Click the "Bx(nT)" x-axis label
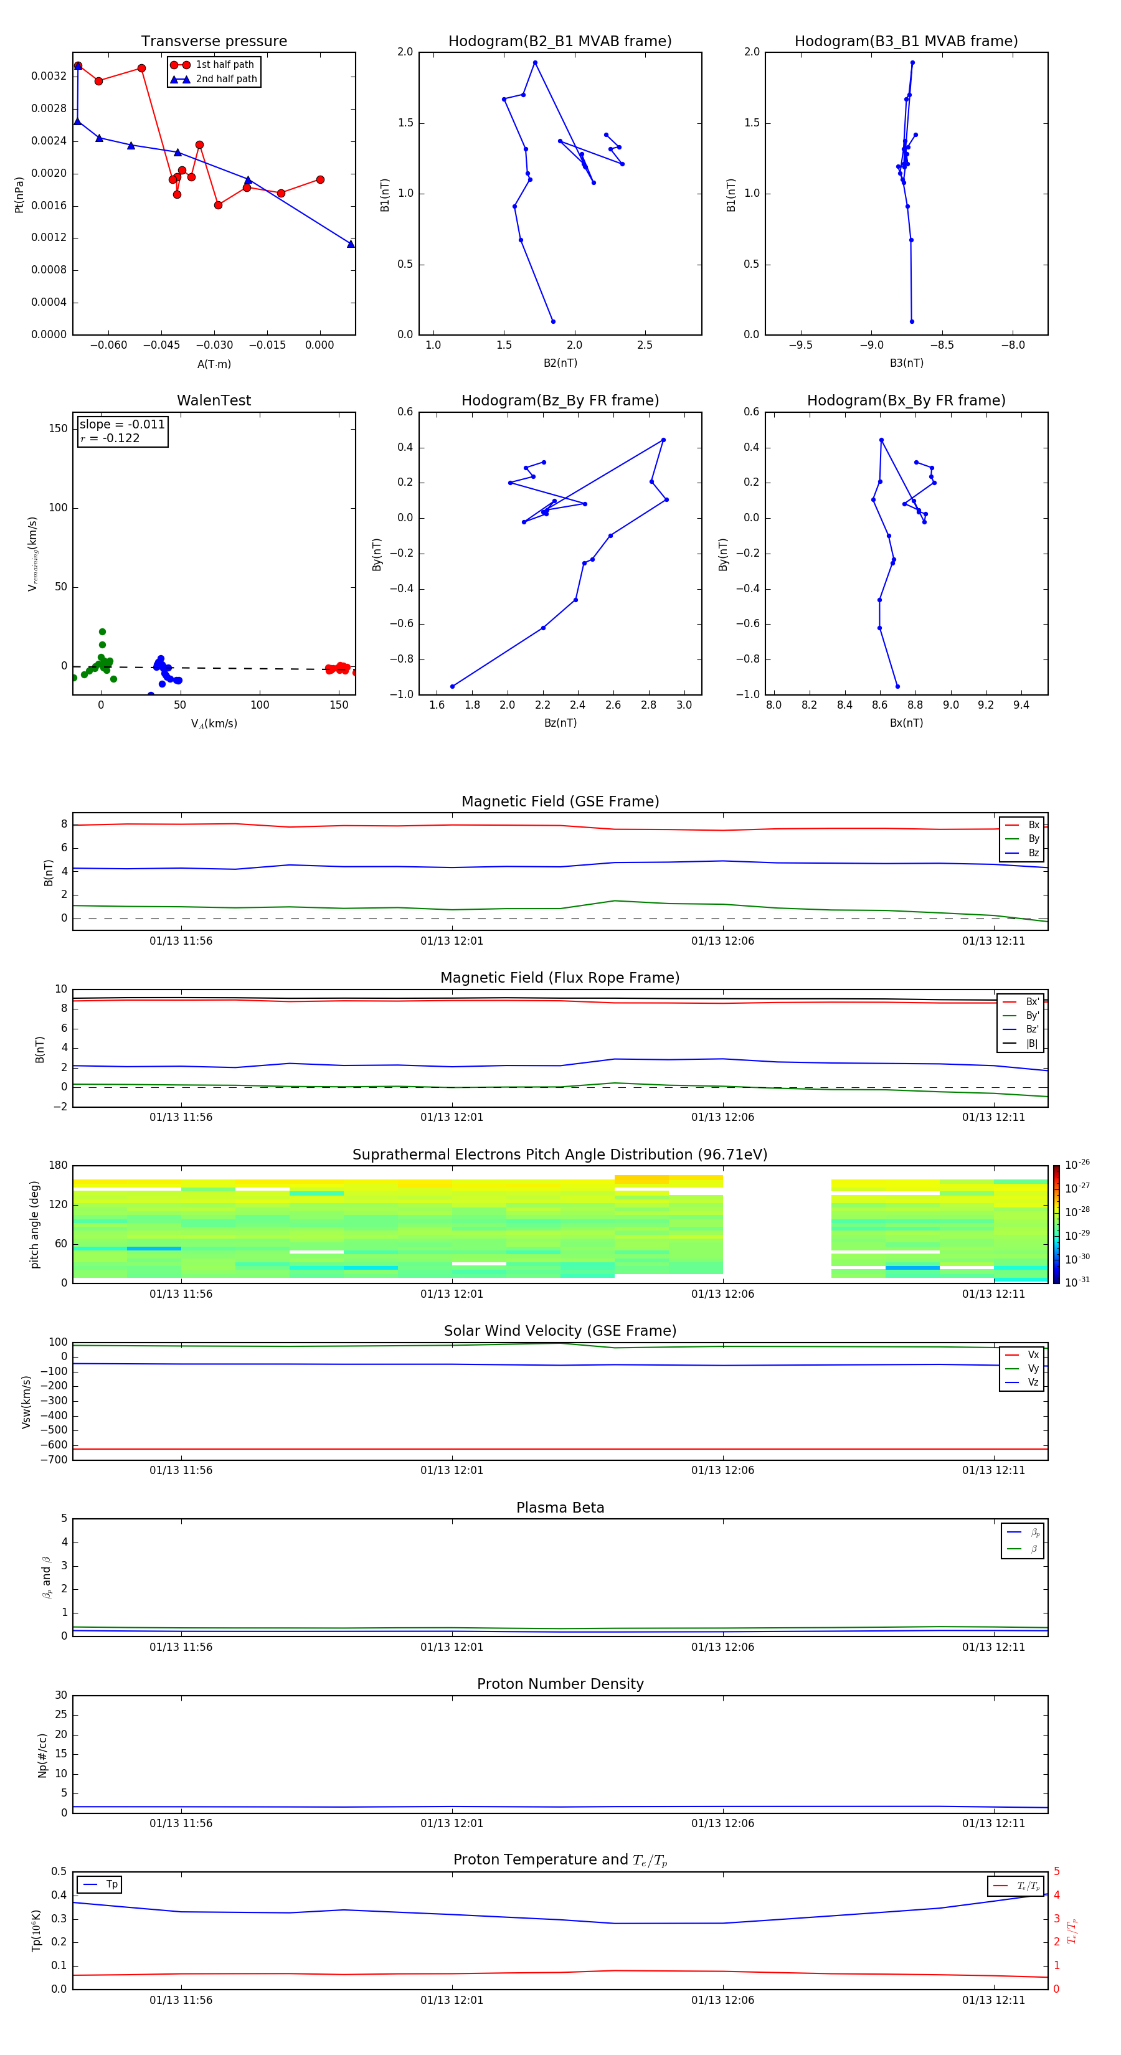Viewport: 1121px width, 2055px height. pyautogui.click(x=906, y=723)
